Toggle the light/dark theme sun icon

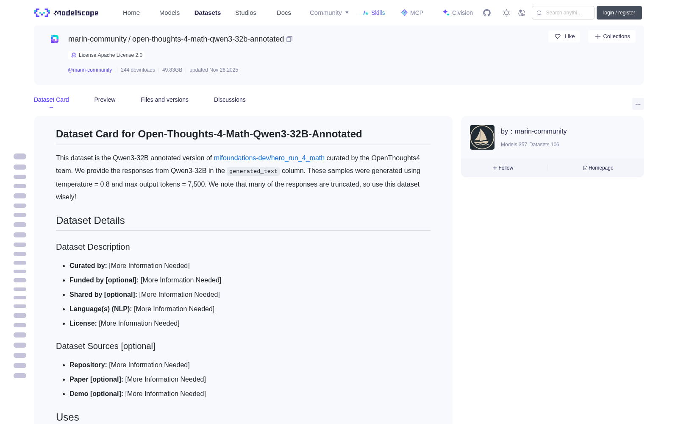506,13
